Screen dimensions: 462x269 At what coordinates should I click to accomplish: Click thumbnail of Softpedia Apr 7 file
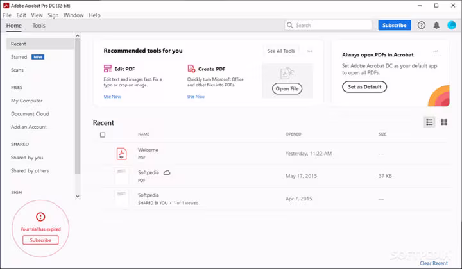click(121, 199)
